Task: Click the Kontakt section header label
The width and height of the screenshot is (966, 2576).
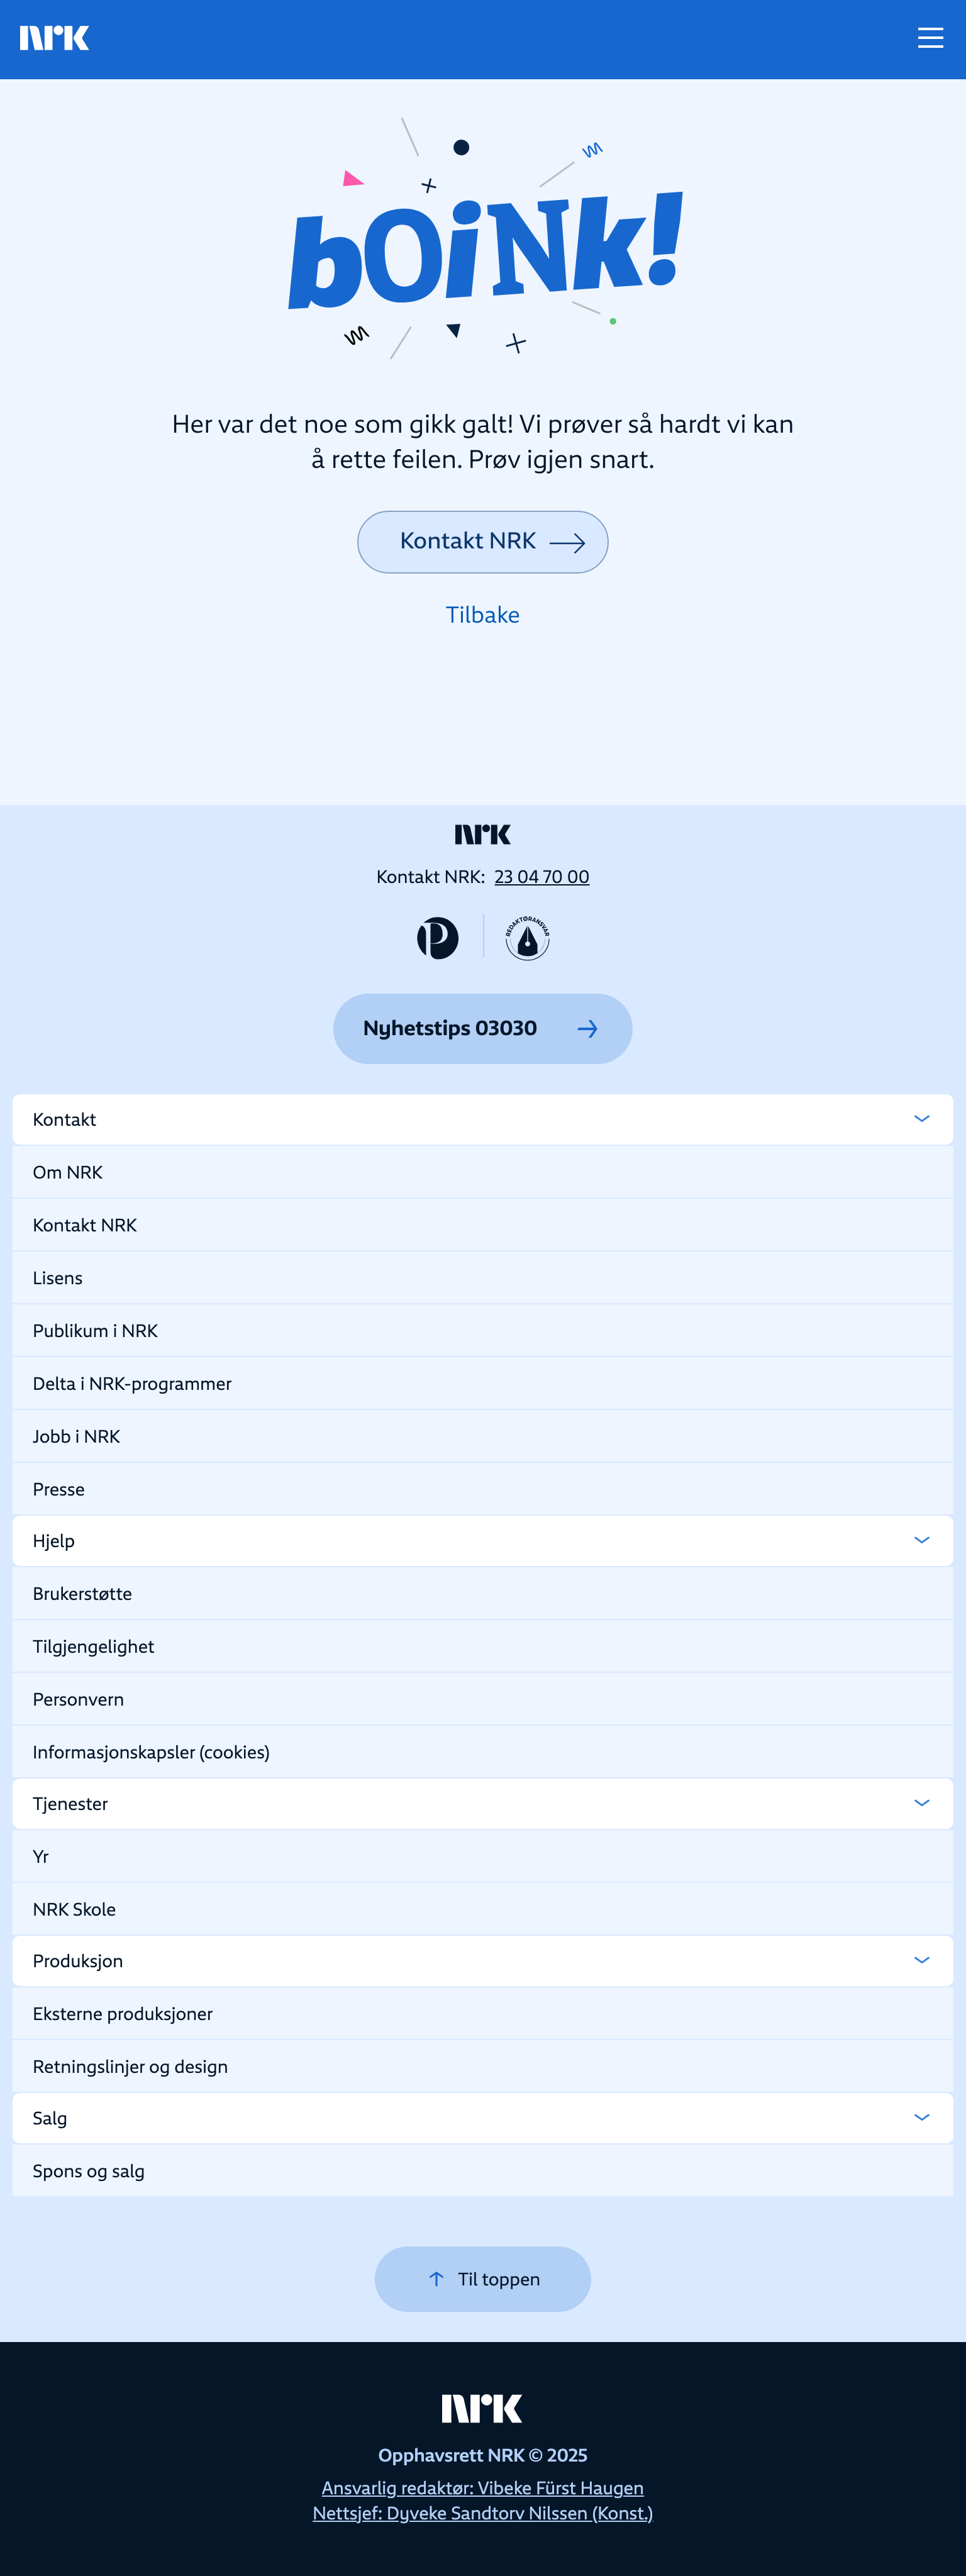Action: tap(64, 1120)
